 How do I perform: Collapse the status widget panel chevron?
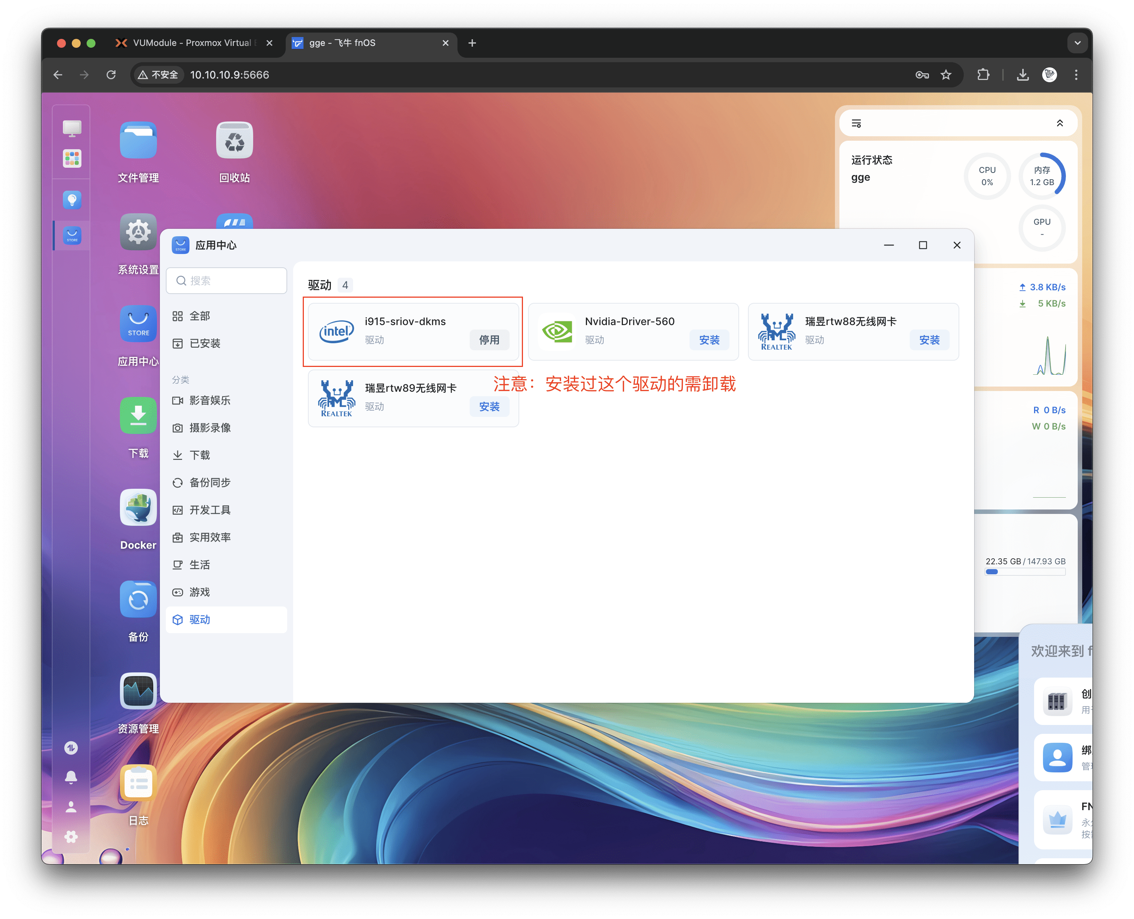(x=1059, y=123)
